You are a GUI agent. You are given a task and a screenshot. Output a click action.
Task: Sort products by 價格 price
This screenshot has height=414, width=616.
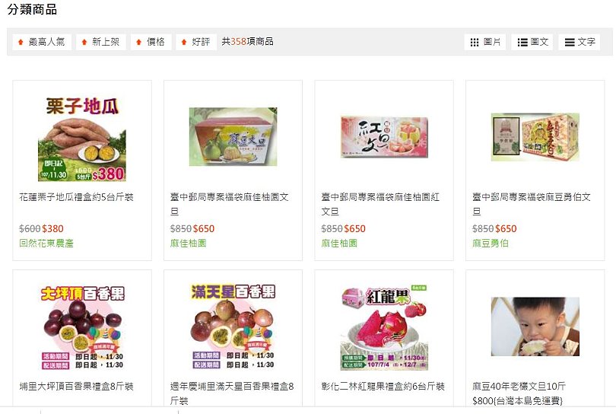(151, 42)
